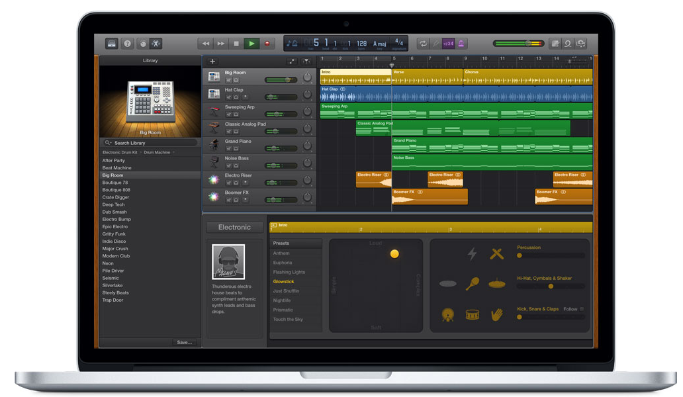Select the Glowstick preset
The width and height of the screenshot is (683, 397).
[x=283, y=282]
